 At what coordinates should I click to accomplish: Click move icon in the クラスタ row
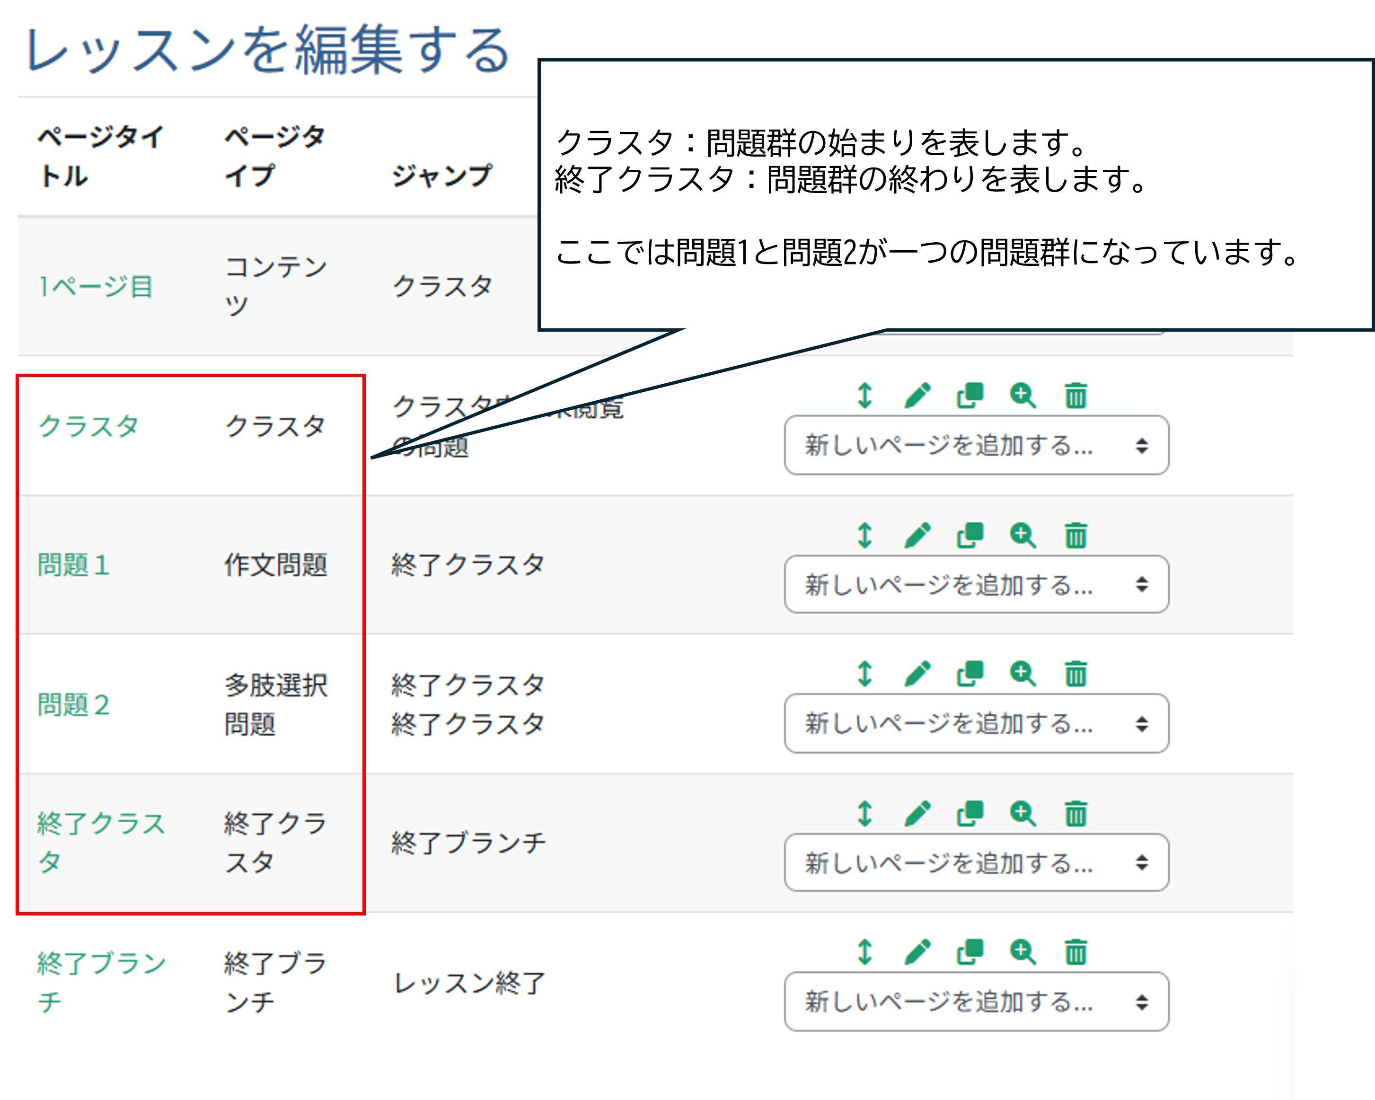[x=864, y=396]
